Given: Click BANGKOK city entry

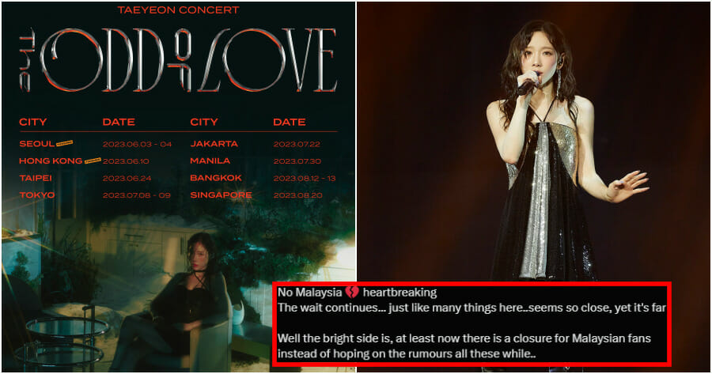Looking at the screenshot, I should point(216,178).
